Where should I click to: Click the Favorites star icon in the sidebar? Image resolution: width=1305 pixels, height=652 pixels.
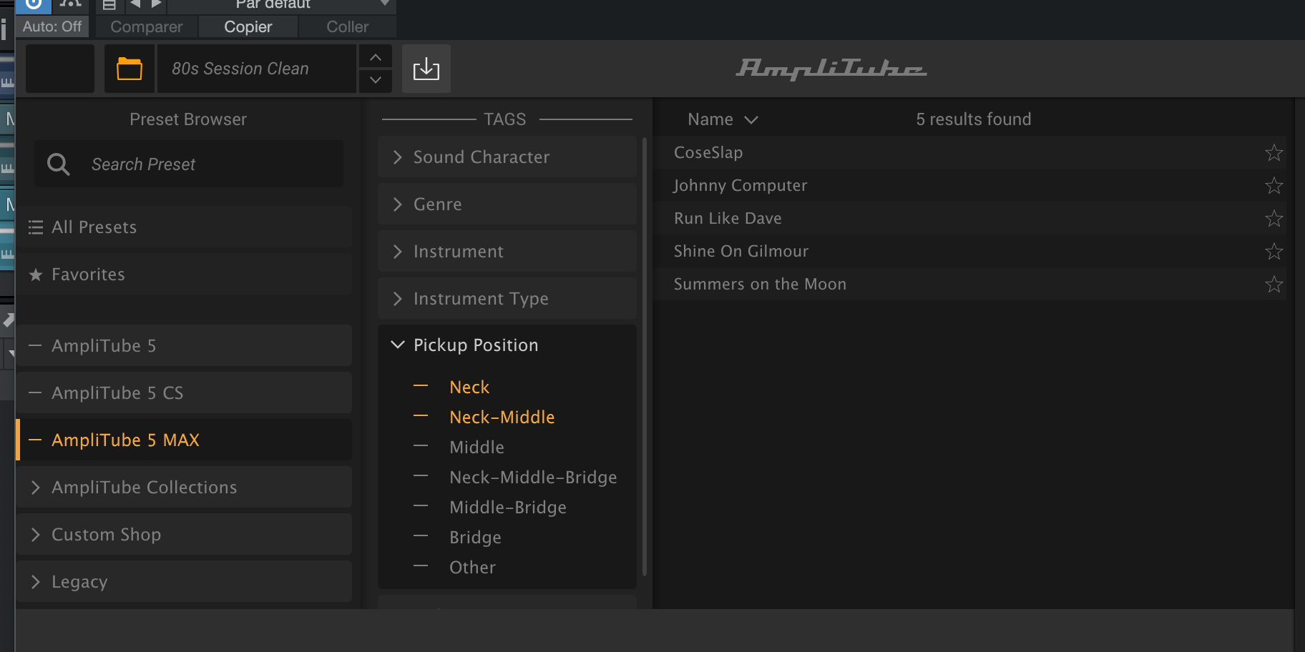[x=35, y=274]
